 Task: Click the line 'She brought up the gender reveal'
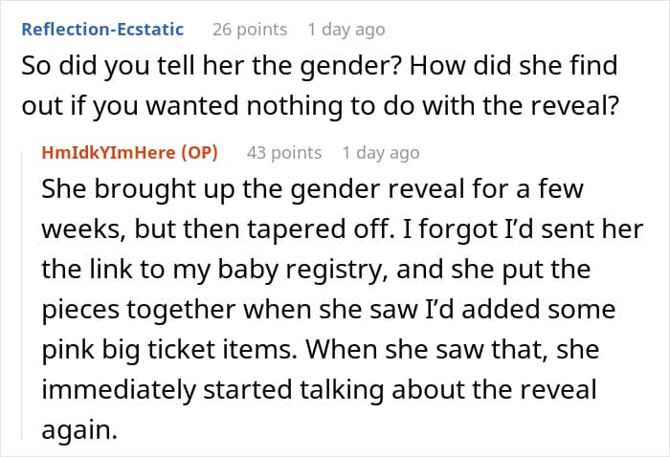pos(312,188)
